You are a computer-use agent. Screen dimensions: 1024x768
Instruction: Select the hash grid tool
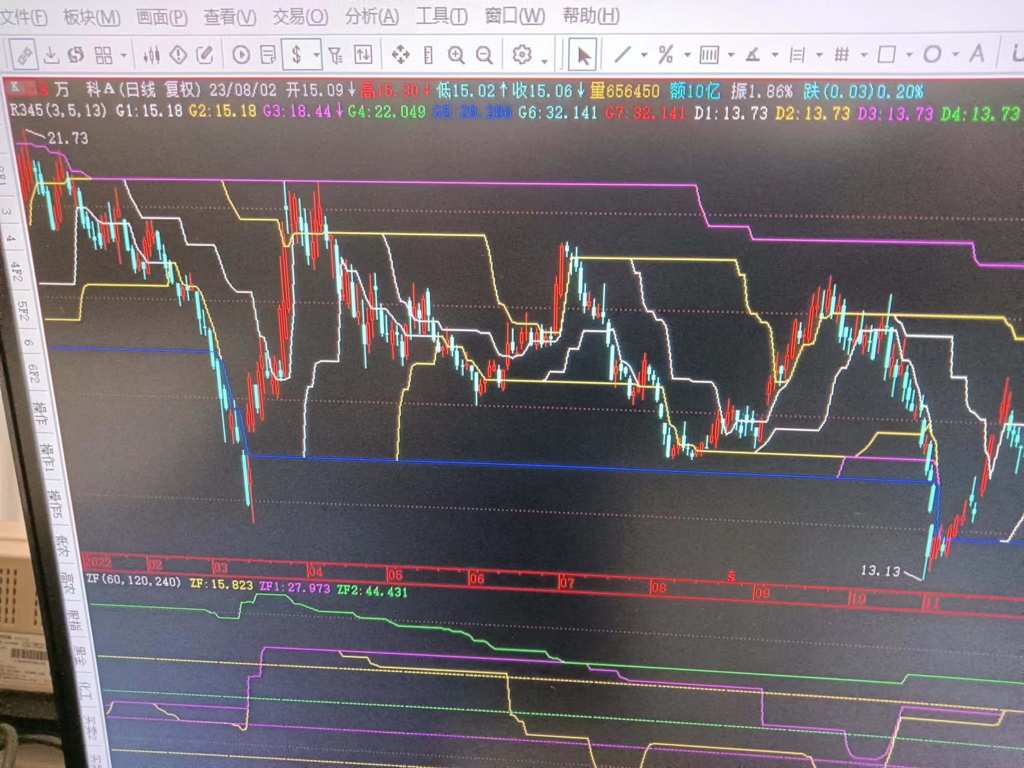pyautogui.click(x=842, y=55)
